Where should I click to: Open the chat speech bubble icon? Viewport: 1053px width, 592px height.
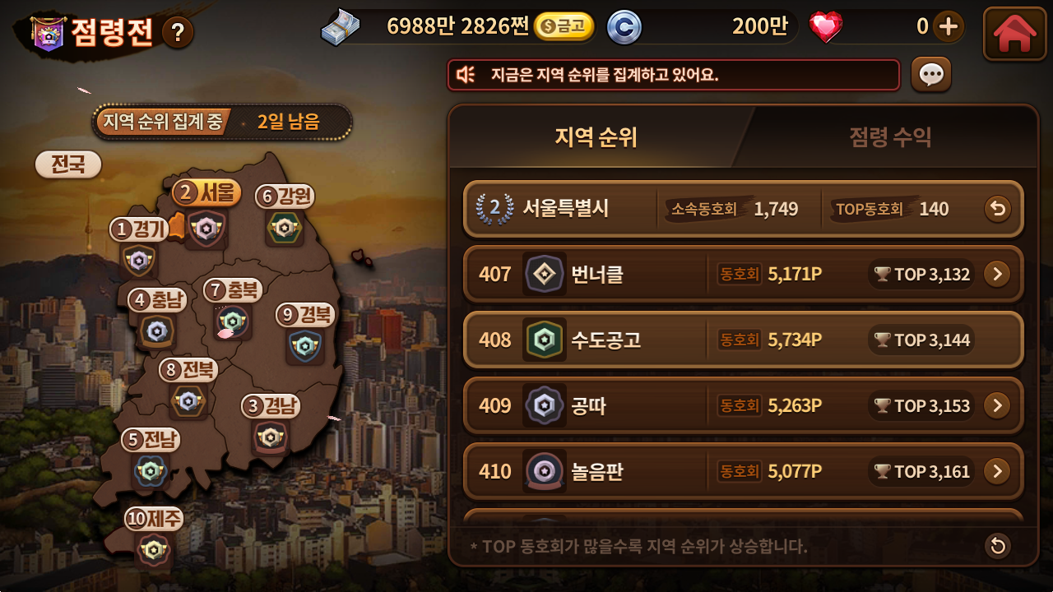pos(931,75)
